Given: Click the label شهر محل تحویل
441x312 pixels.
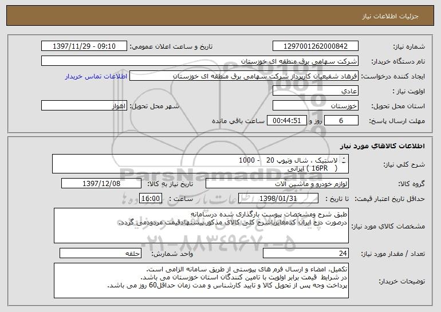Looking at the screenshot, I should [x=154, y=106].
